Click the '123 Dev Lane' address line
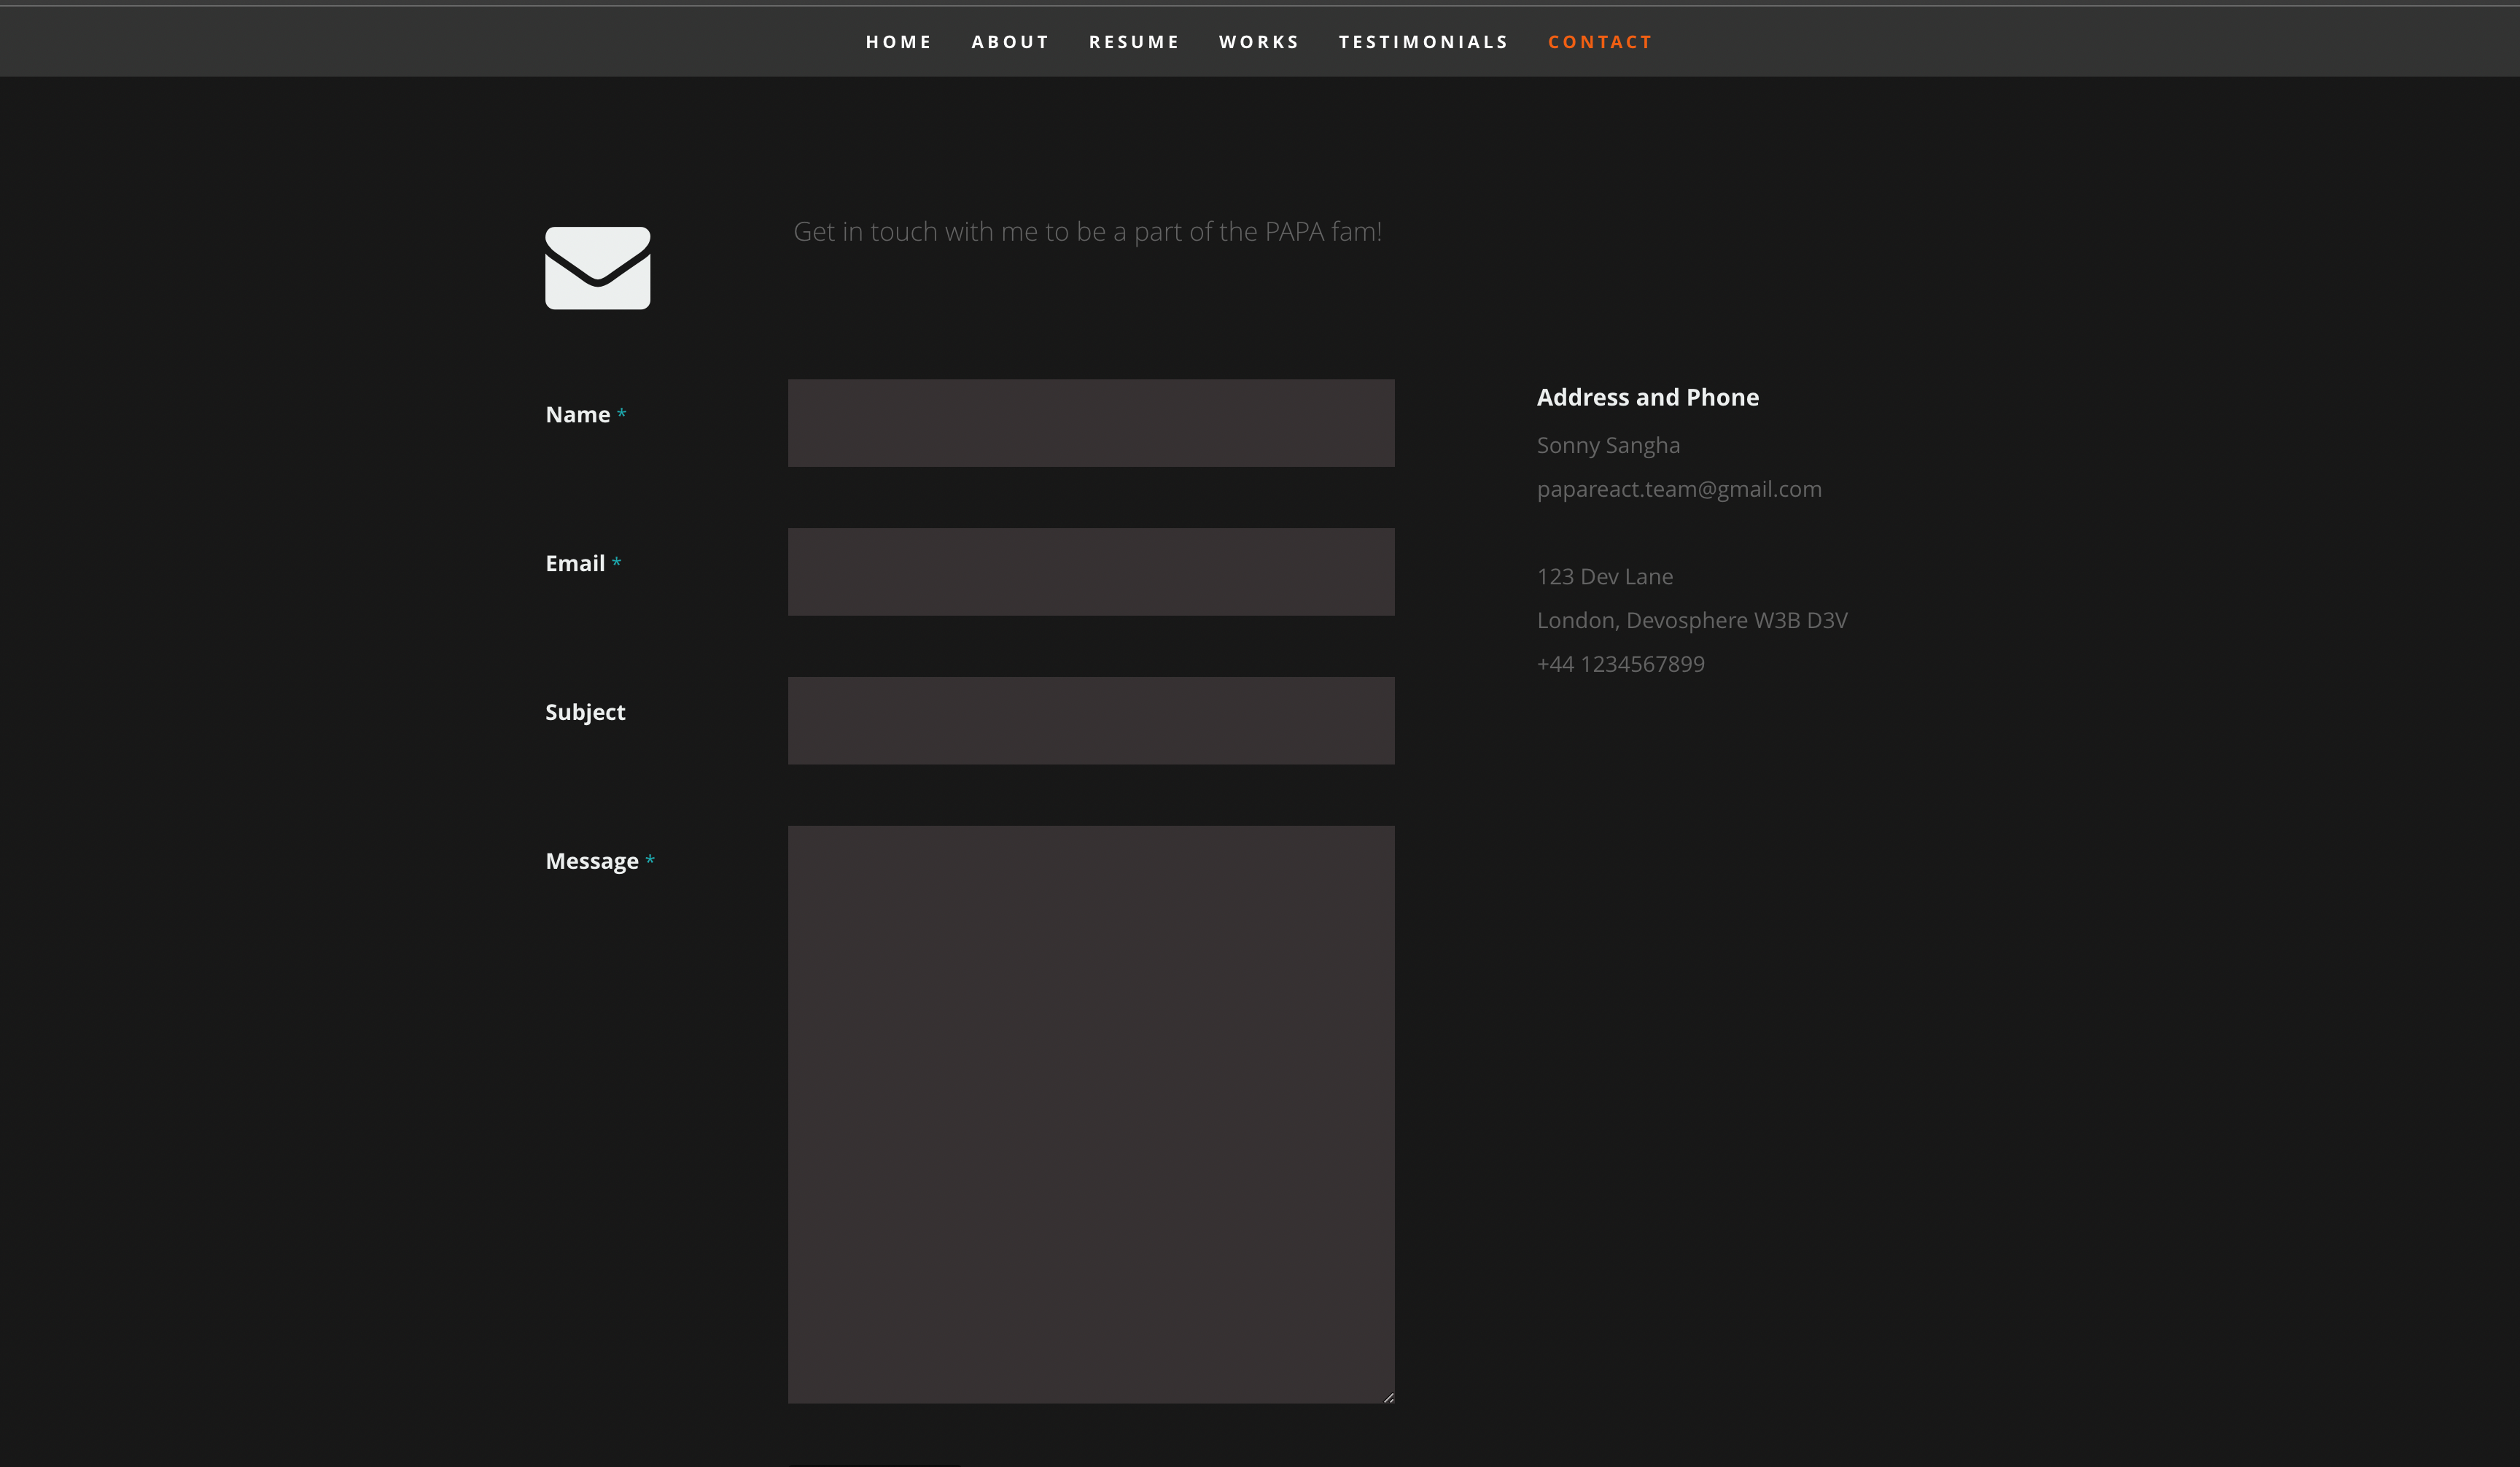Screen dimensions: 2520x1467 [1604, 576]
